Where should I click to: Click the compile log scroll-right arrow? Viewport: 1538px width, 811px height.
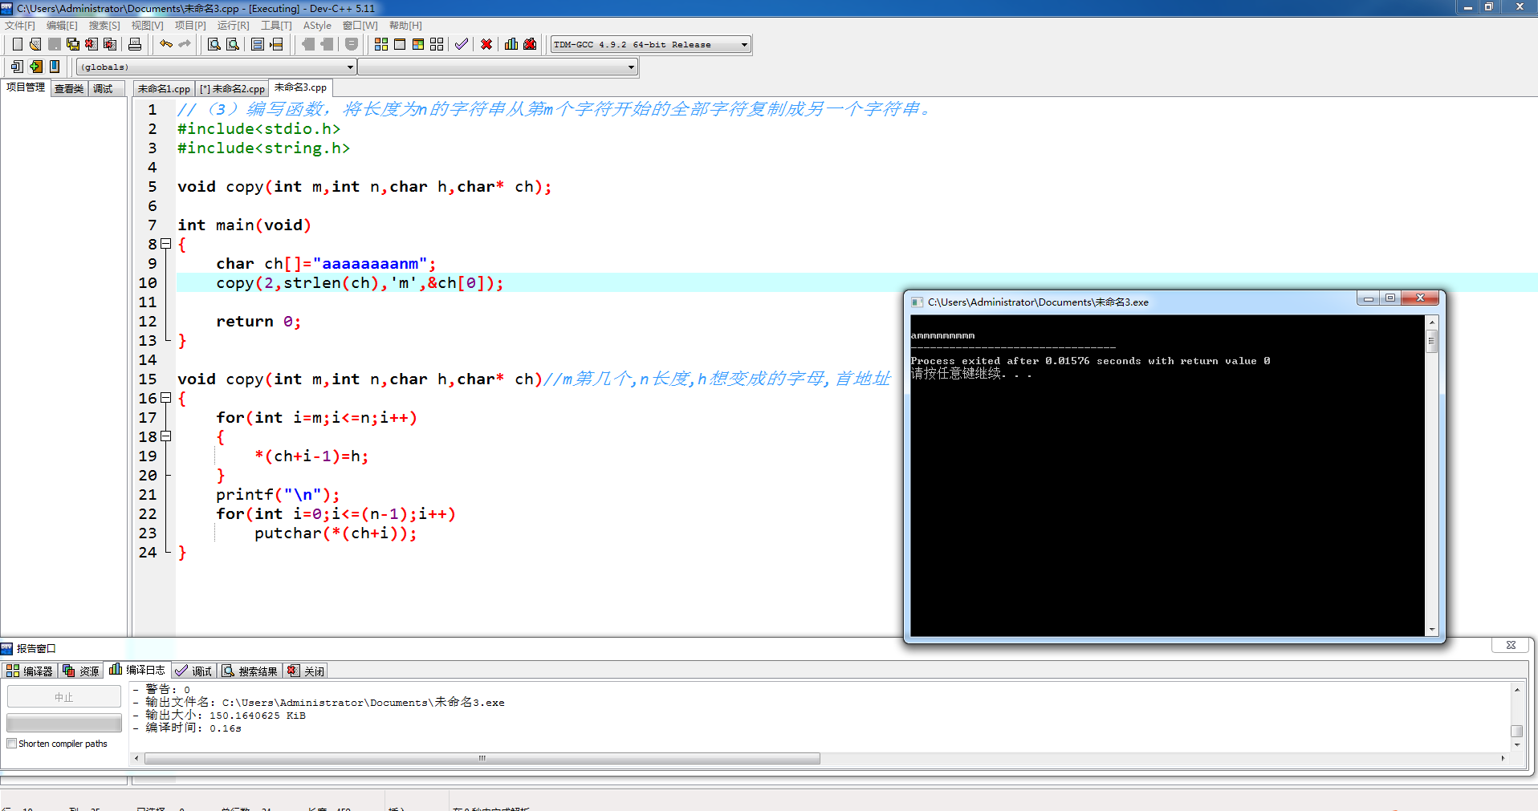tap(1503, 758)
